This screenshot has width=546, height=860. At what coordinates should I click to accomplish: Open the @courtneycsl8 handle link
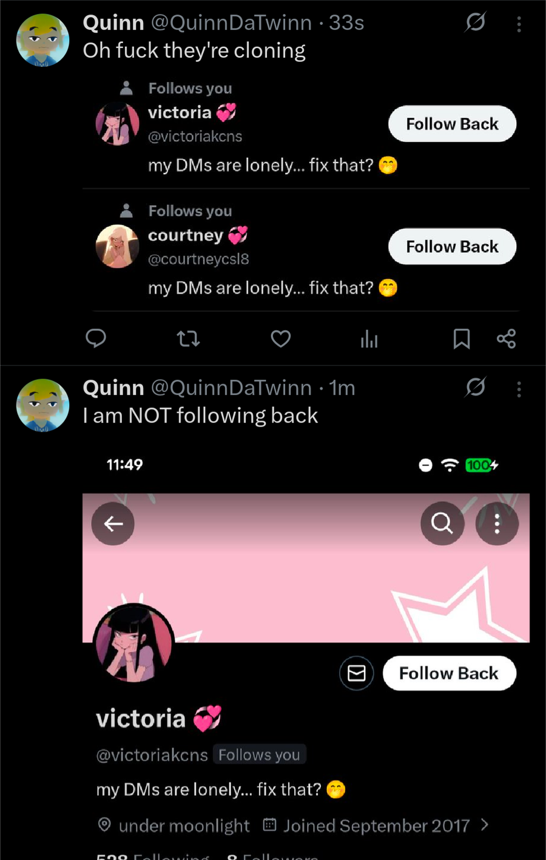(198, 259)
